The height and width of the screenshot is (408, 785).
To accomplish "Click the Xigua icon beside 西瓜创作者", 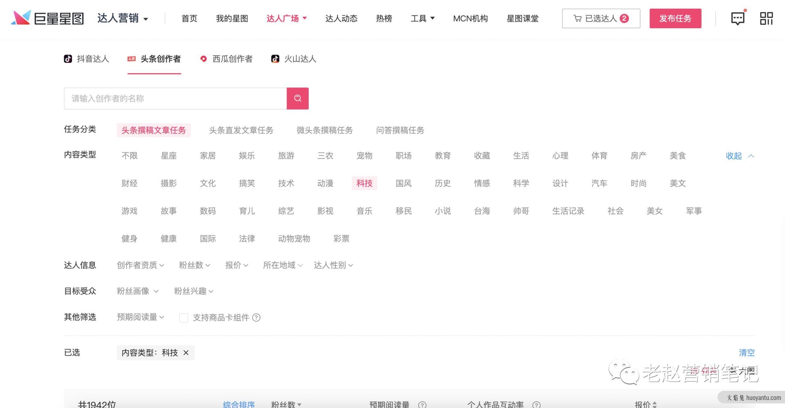I will 203,59.
